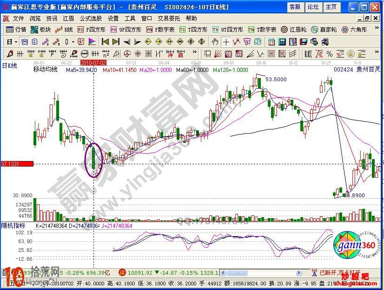Click the n² time ruler icon
This screenshot has width=384, height=290.
click(106, 54)
